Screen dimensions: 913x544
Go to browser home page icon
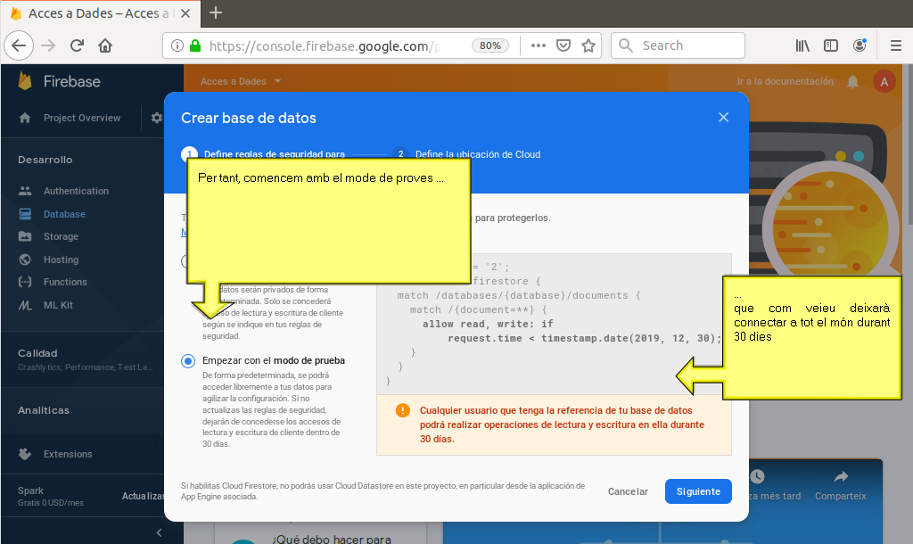point(105,45)
